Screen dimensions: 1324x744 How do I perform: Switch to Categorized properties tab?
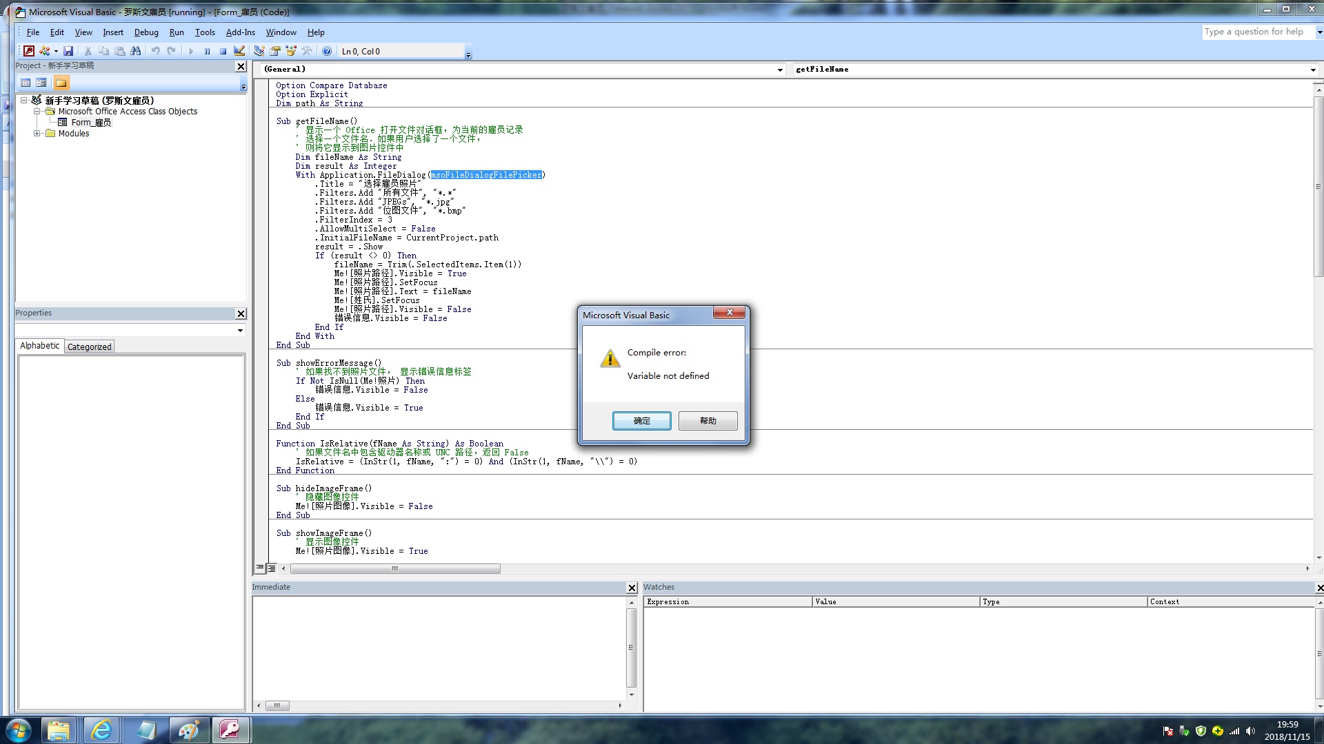click(90, 347)
